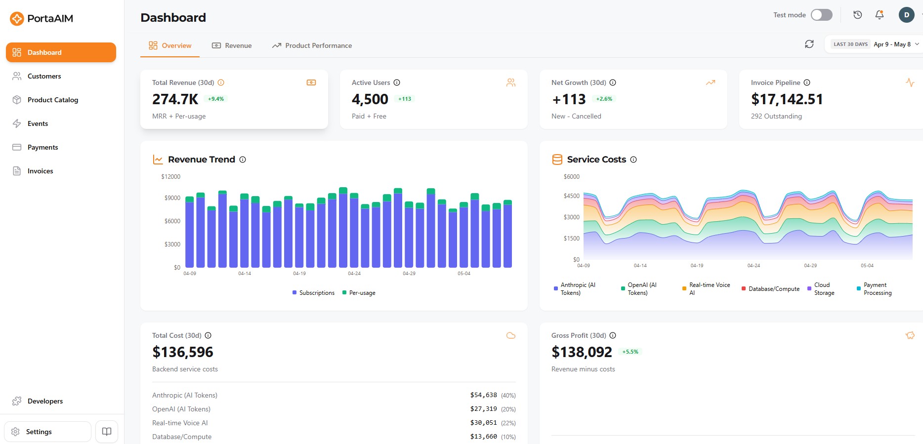Click the PortaAIM logo icon
This screenshot has height=444, width=923.
click(x=17, y=19)
